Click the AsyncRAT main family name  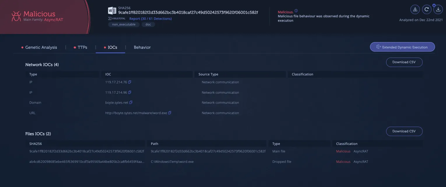coord(54,20)
